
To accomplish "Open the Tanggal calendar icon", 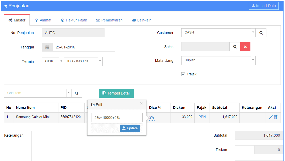I will pyautogui.click(x=47, y=47).
